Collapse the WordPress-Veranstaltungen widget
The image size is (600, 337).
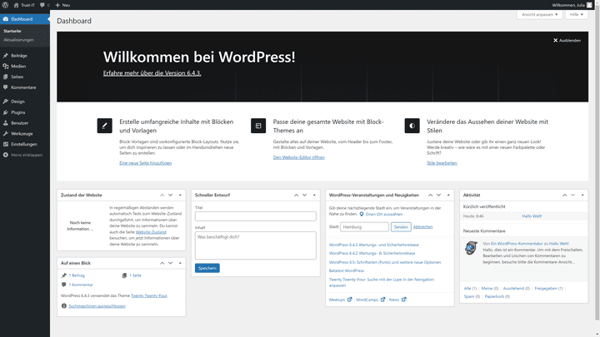point(448,196)
